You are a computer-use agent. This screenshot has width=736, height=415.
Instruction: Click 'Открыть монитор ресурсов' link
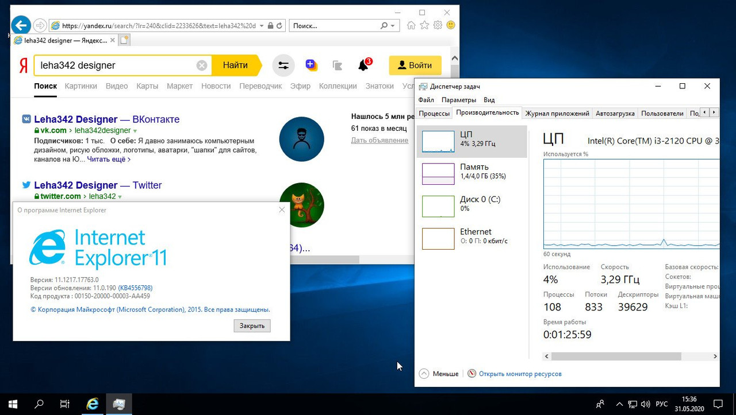click(515, 374)
